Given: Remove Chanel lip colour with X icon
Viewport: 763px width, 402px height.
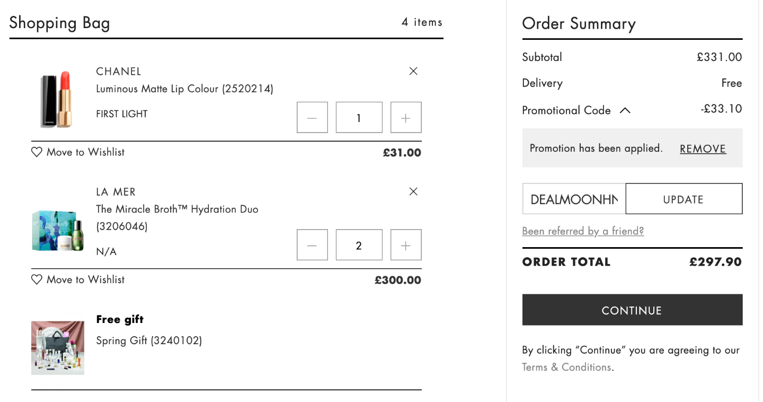Looking at the screenshot, I should (x=413, y=71).
